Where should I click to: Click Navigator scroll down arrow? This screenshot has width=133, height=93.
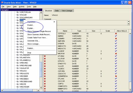(x=41, y=88)
